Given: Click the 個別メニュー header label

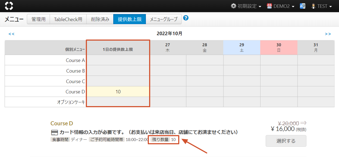Looking at the screenshot, I should (75, 50).
